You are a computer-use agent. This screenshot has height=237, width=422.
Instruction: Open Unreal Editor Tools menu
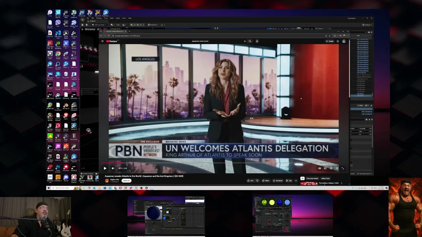pyautogui.click(x=106, y=18)
